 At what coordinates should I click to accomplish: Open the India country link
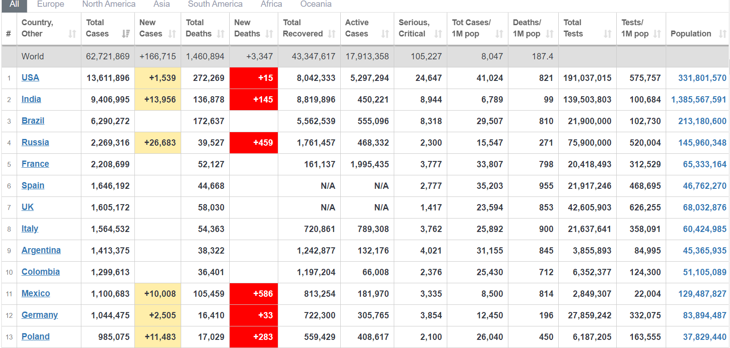point(31,99)
